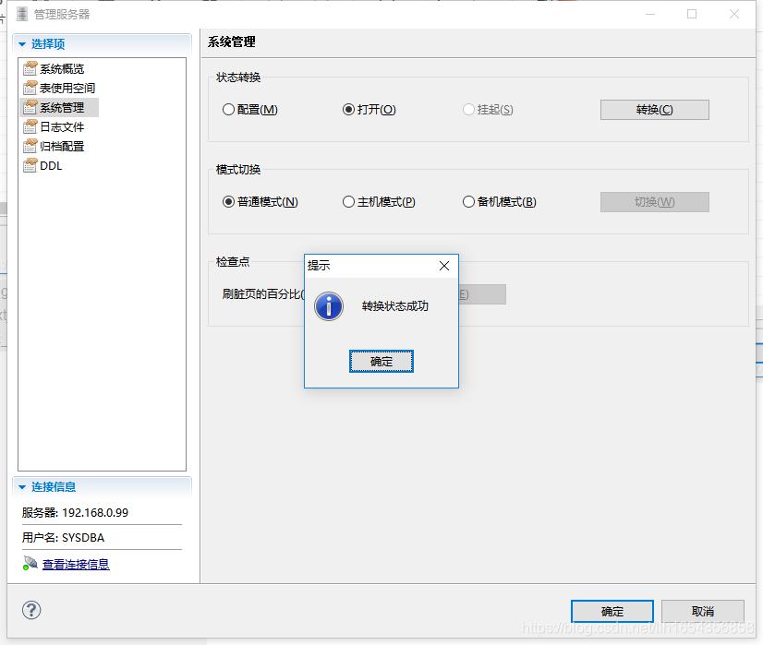This screenshot has height=645, width=763.
Task: Collapse the 选择项 section arrow
Action: pos(22,44)
